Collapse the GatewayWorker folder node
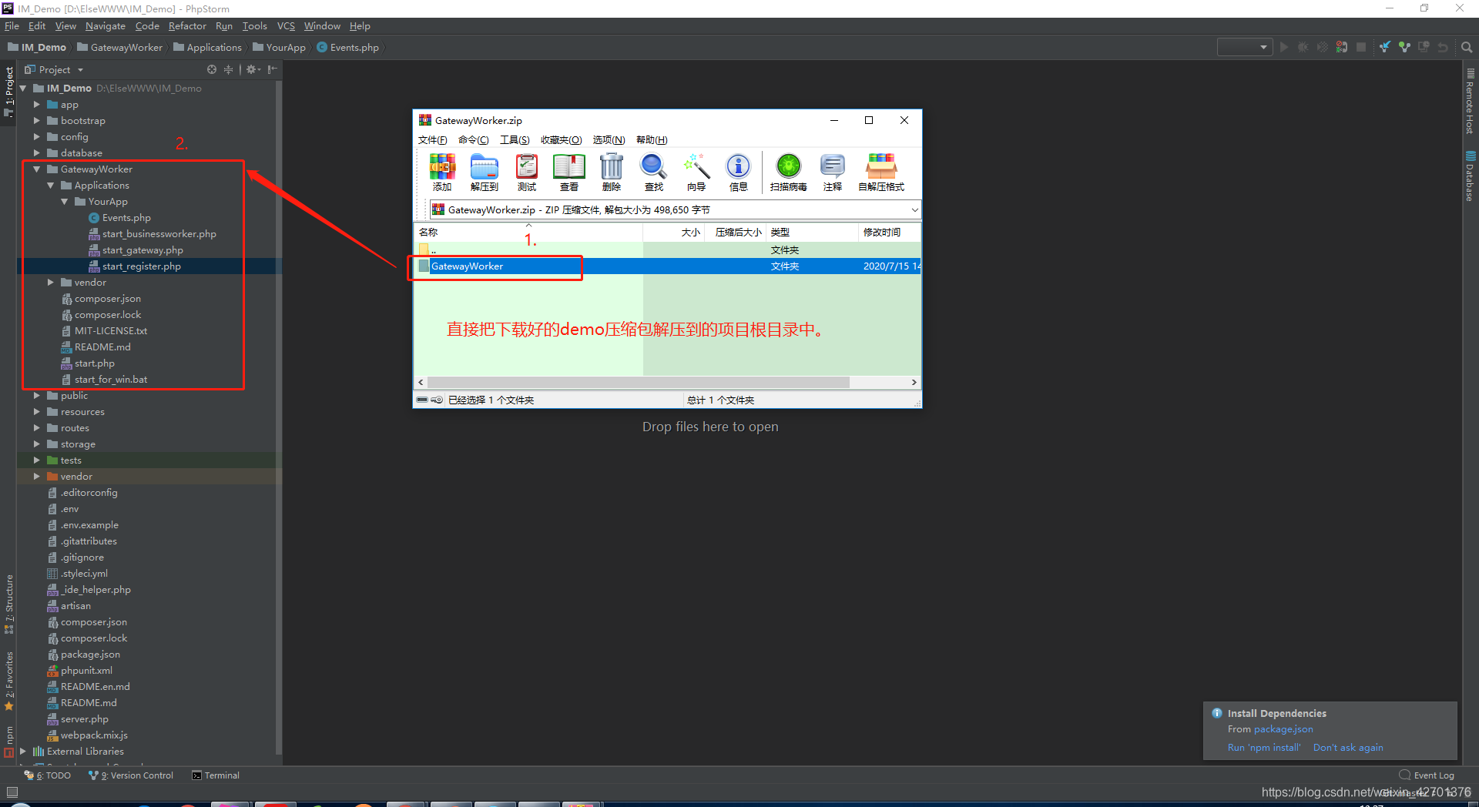The height and width of the screenshot is (807, 1479). (36, 169)
